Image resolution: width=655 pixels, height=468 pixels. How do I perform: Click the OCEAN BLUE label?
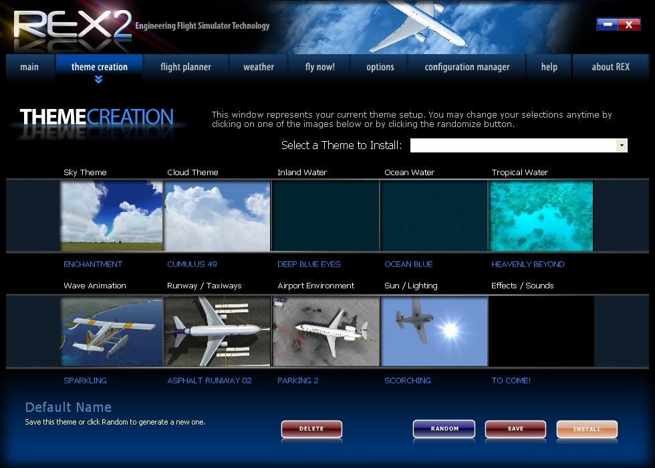[408, 264]
